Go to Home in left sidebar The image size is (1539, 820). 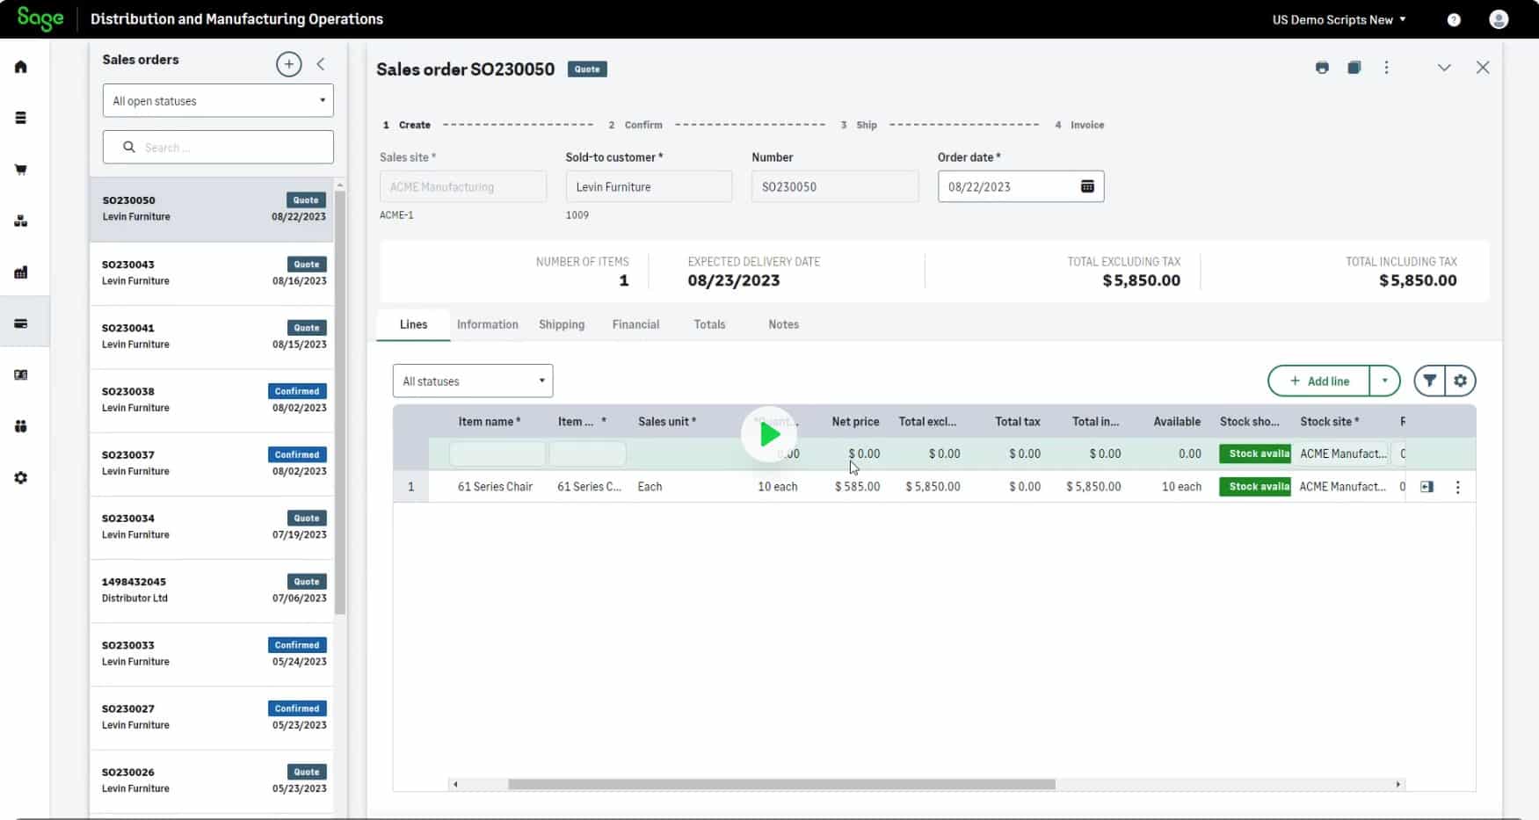[21, 67]
